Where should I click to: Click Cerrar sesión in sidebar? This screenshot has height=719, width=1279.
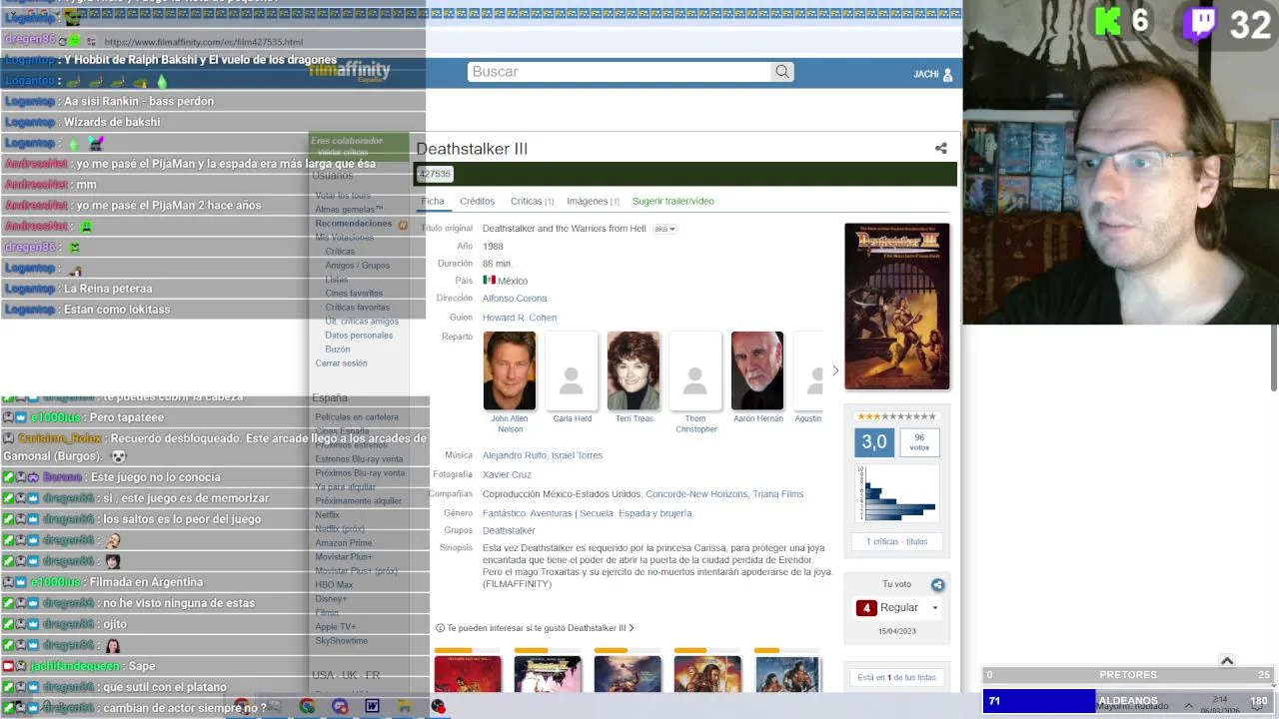pos(341,363)
